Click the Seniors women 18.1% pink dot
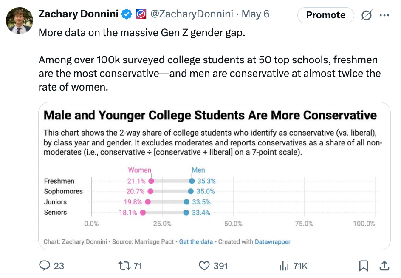The height and width of the screenshot is (278, 401). pyautogui.click(x=143, y=213)
